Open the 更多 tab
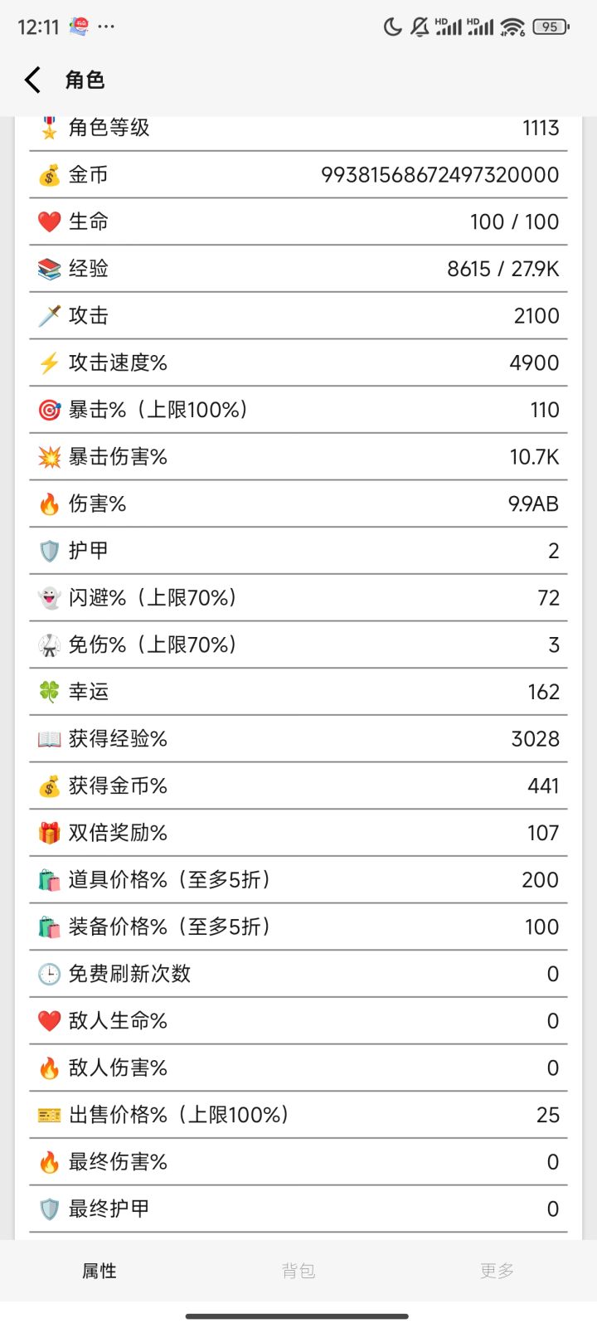The width and height of the screenshot is (597, 1328). click(x=497, y=1271)
